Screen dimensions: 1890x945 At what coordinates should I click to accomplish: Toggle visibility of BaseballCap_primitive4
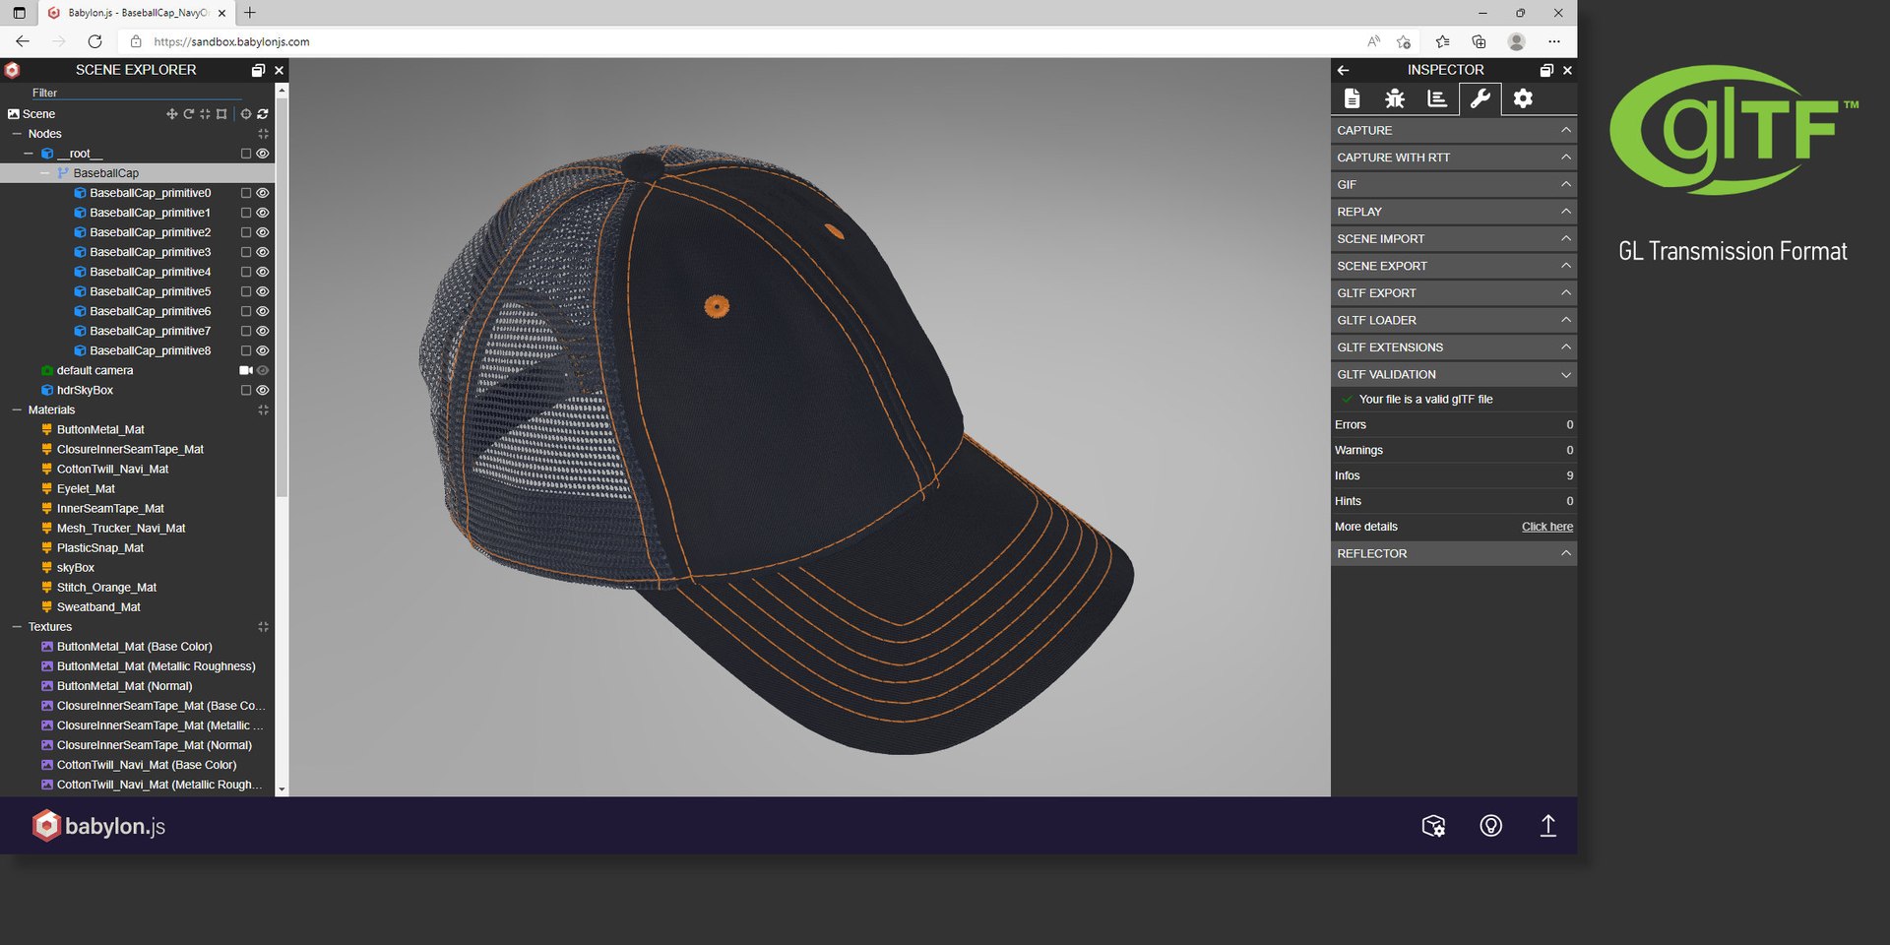(263, 272)
